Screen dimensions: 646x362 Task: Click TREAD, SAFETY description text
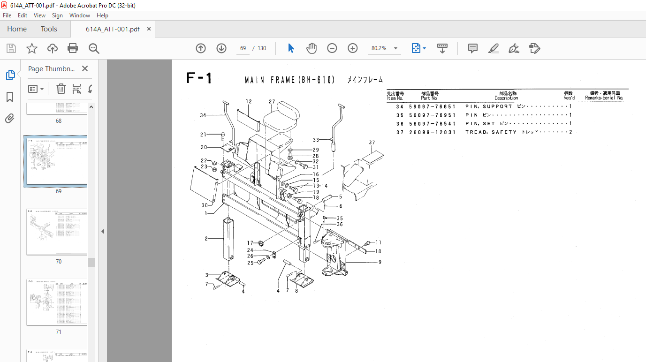pos(491,132)
